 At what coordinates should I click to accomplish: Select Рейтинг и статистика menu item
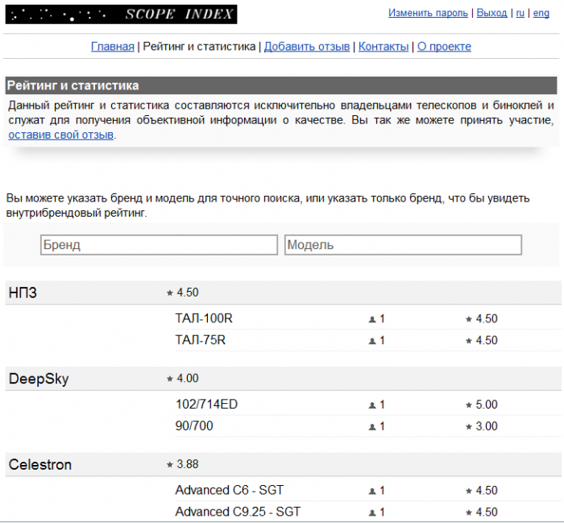click(199, 47)
